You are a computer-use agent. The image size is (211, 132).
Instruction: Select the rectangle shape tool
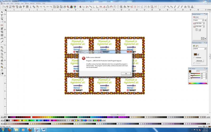(2, 22)
